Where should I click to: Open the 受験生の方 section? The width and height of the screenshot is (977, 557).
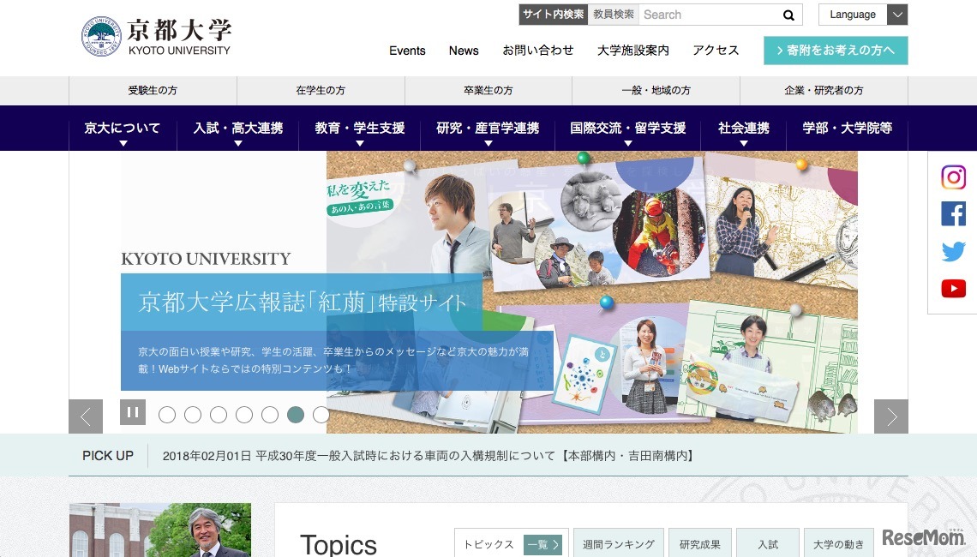click(x=153, y=90)
